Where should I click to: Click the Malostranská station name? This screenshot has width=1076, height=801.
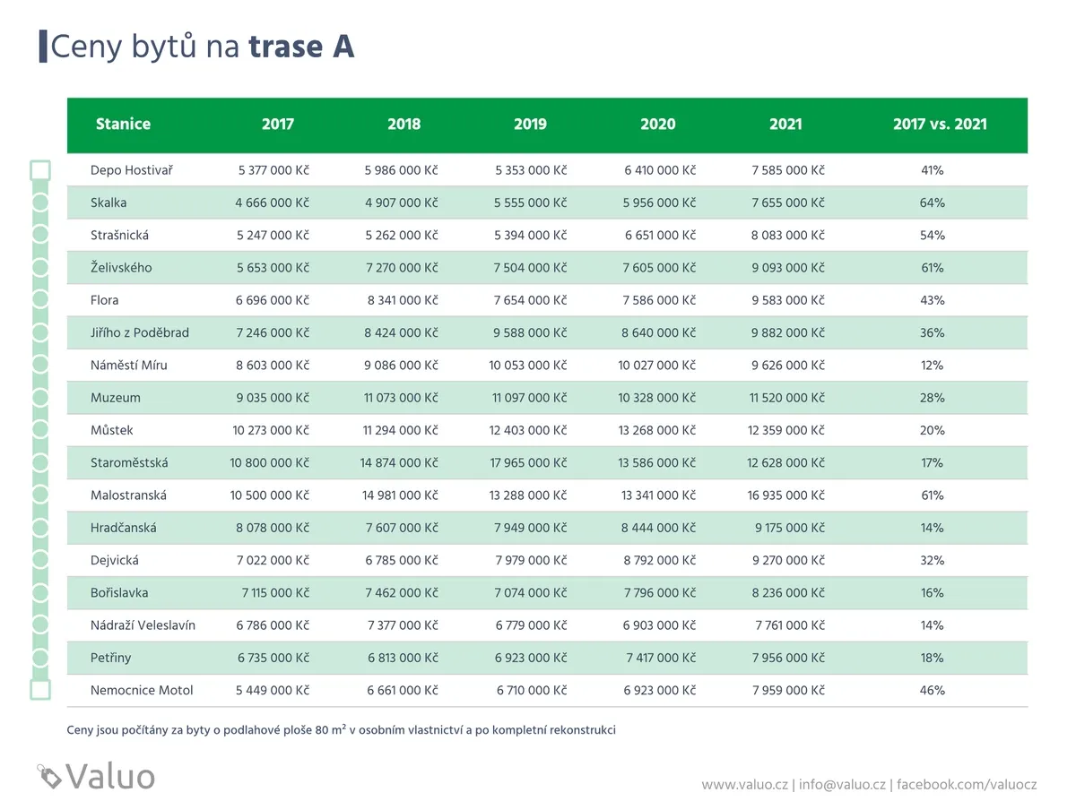coord(129,495)
